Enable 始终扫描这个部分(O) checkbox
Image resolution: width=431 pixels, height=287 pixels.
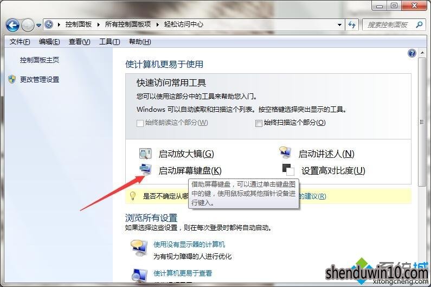click(259, 123)
